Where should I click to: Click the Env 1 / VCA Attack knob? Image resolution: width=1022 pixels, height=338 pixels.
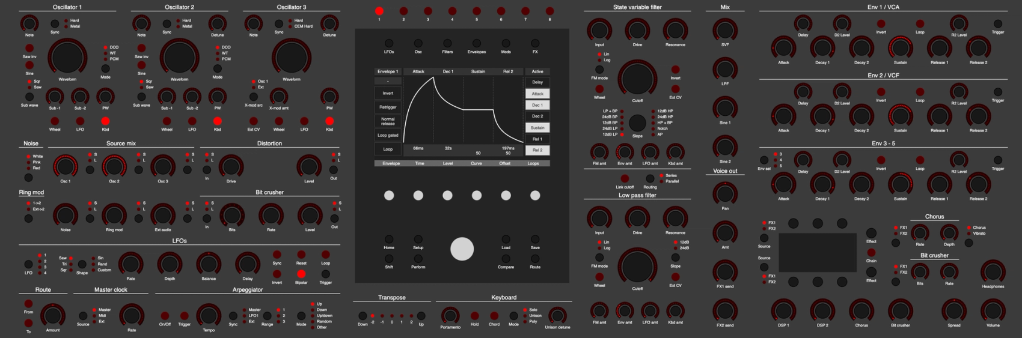click(783, 48)
